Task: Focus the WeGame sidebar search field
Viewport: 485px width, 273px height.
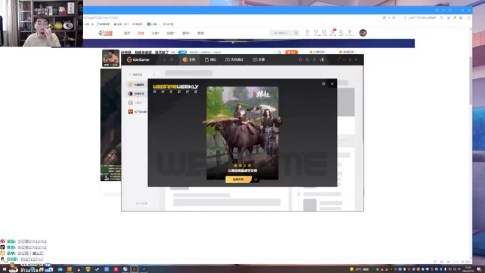Action: 140,75
